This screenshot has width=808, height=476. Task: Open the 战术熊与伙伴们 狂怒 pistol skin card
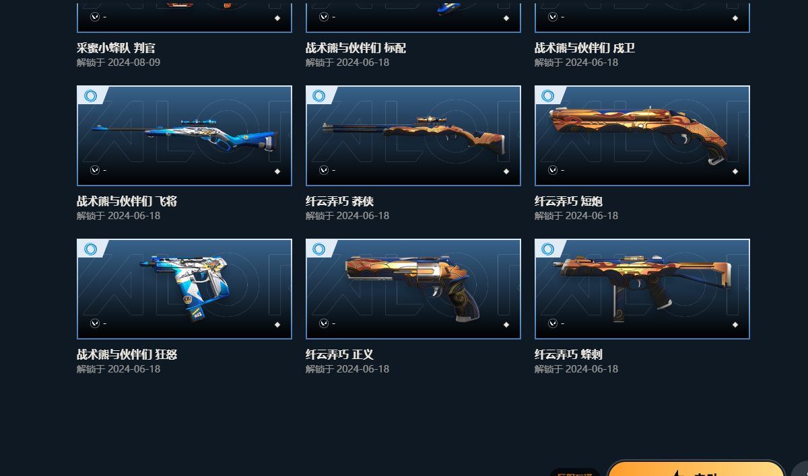184,289
